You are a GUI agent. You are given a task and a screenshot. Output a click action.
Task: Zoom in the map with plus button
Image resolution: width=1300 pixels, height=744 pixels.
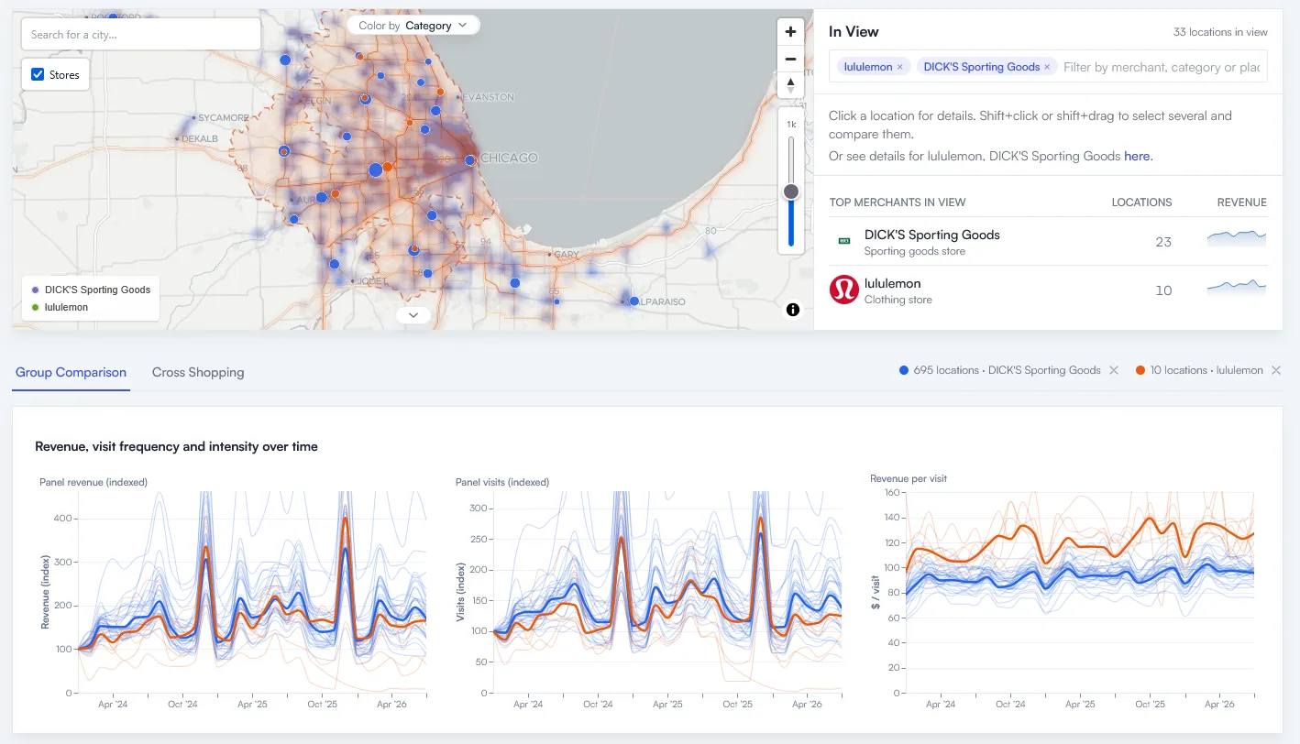click(790, 31)
